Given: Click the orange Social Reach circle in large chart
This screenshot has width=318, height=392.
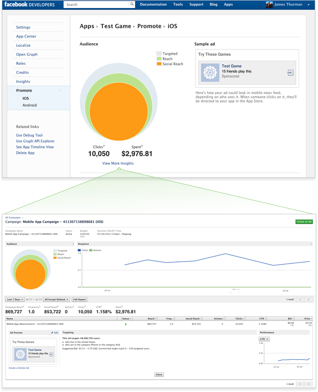Looking at the screenshot, I should click(119, 112).
